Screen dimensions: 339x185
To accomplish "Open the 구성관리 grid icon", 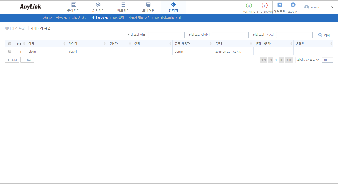I will point(73,5).
